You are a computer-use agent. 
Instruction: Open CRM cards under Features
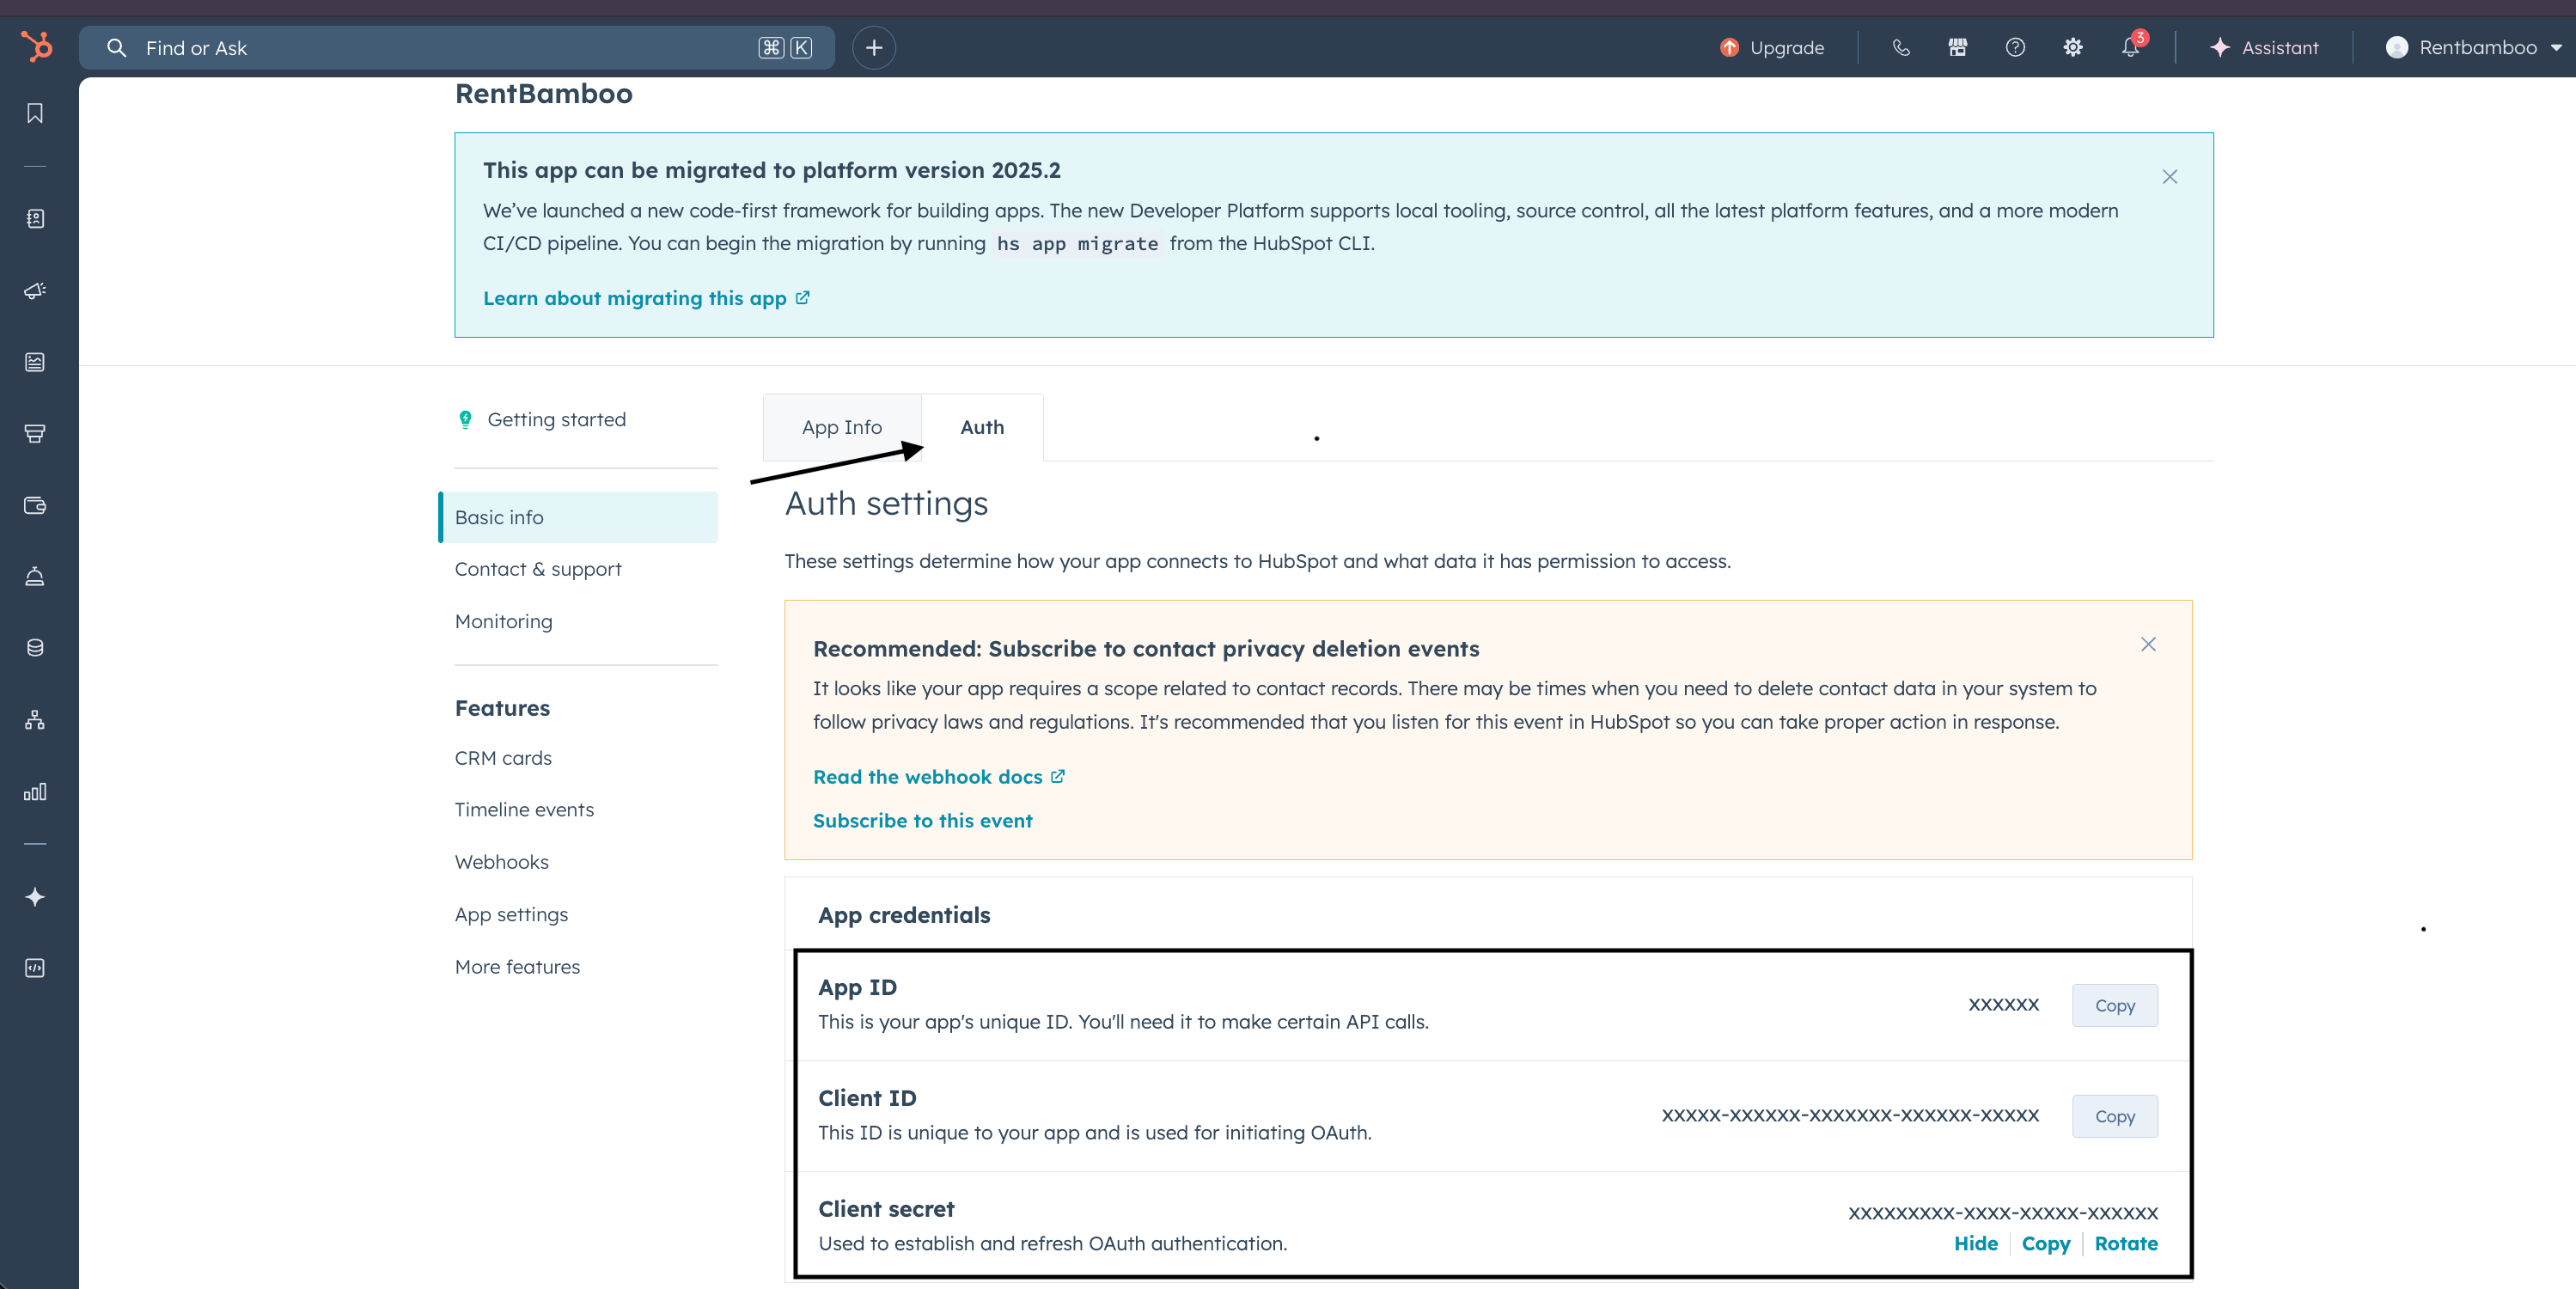(503, 758)
